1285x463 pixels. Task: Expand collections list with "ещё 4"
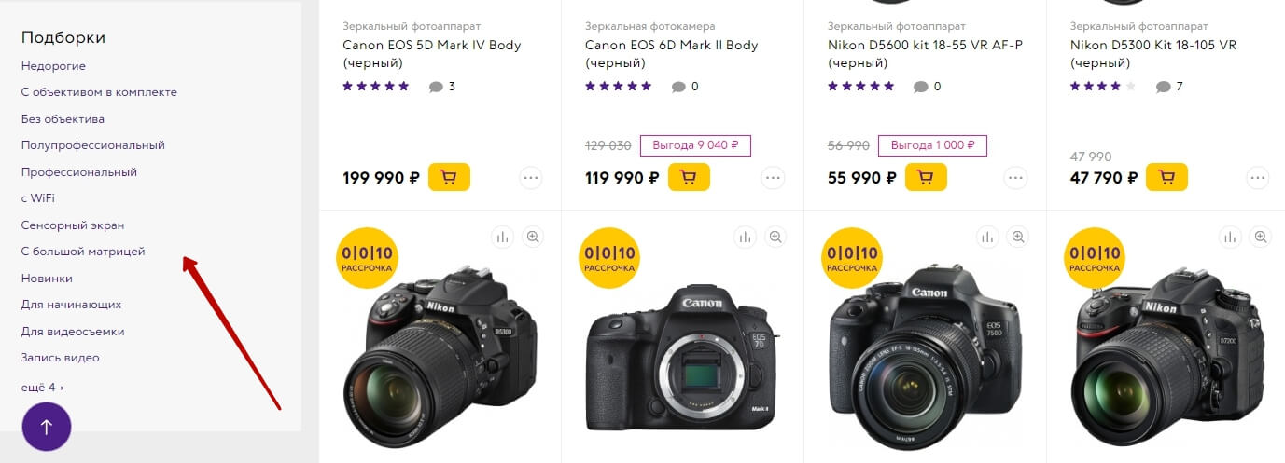43,387
